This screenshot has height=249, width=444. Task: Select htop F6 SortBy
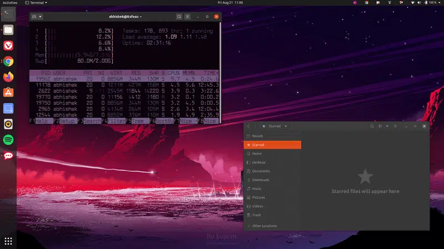pos(162,121)
